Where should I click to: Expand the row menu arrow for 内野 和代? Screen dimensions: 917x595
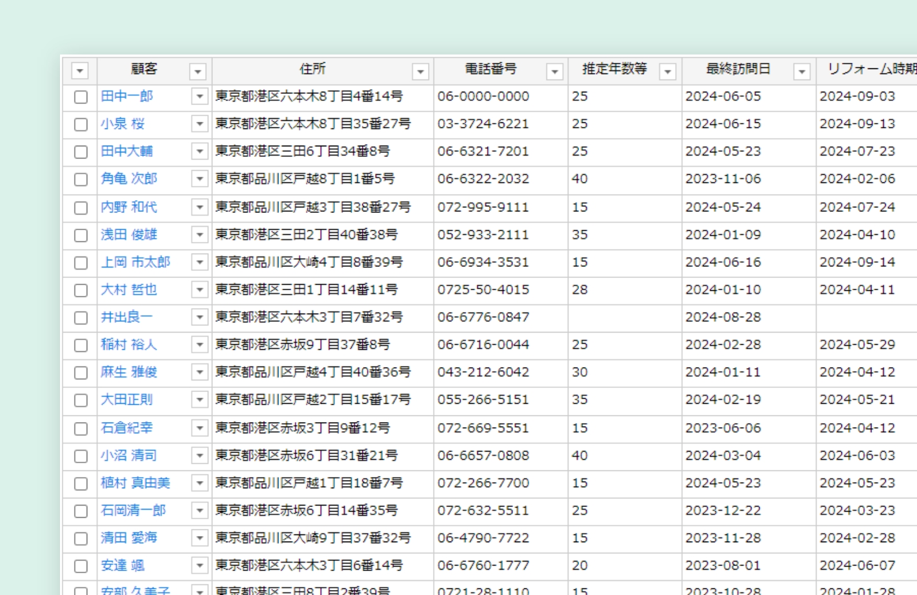coord(200,207)
